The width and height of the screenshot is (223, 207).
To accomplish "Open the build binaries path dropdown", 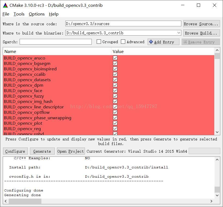I will [x=179, y=33].
